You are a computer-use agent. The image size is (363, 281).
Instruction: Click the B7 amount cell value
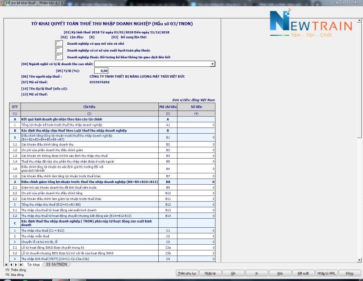point(196,176)
